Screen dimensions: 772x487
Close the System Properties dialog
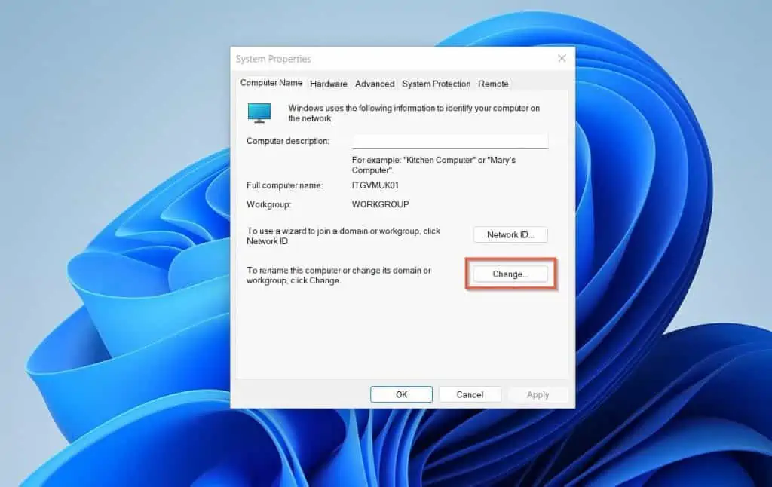pos(562,58)
